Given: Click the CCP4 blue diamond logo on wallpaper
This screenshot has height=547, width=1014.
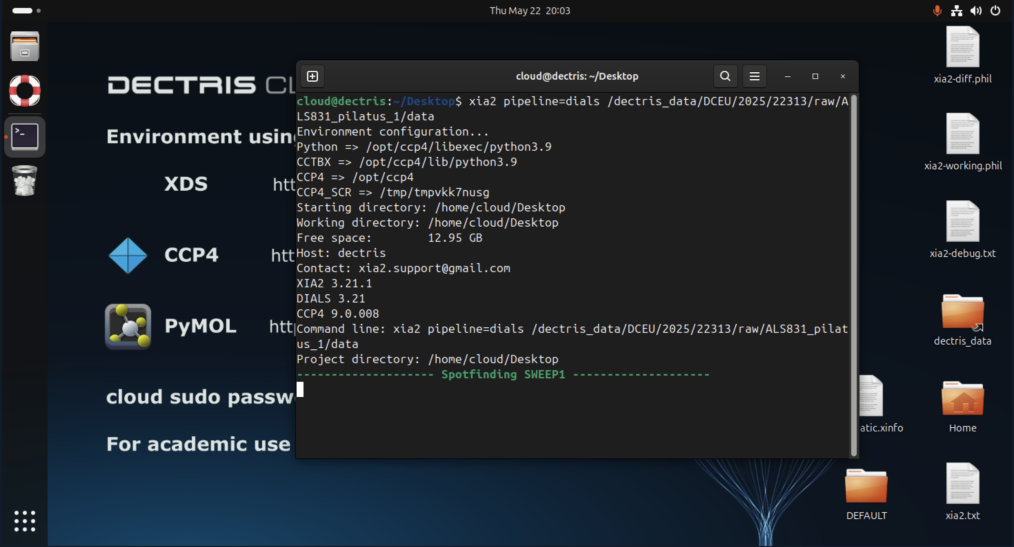Looking at the screenshot, I should point(128,256).
